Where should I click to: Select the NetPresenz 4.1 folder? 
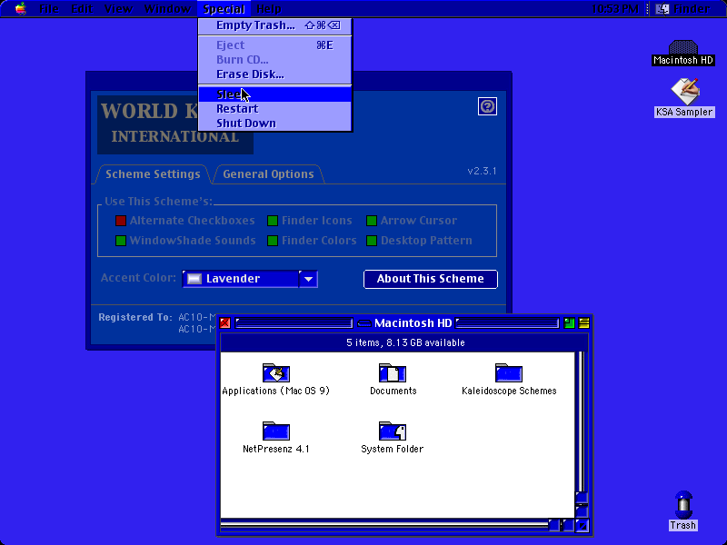pos(276,431)
